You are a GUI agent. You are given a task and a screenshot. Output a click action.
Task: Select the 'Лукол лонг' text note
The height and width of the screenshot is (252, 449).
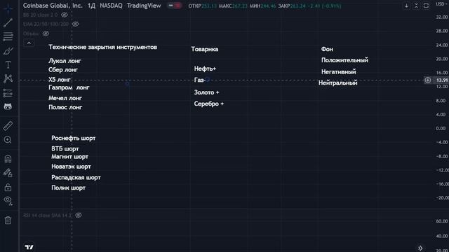pos(65,61)
